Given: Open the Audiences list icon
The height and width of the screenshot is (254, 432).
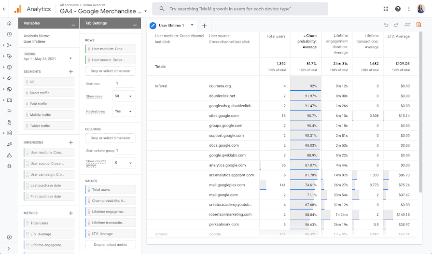Looking at the screenshot, I should (9, 144).
